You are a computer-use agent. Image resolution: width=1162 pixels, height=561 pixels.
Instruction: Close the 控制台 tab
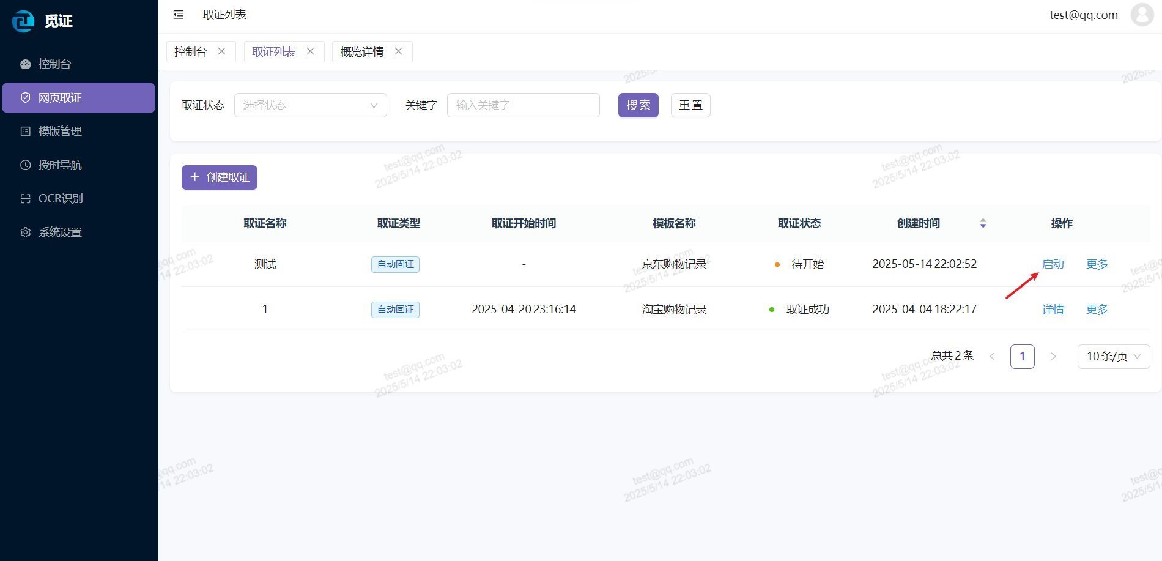tap(222, 51)
